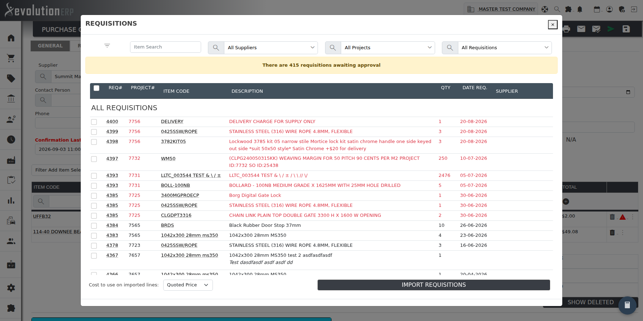Open the floating calculator button

click(627, 305)
